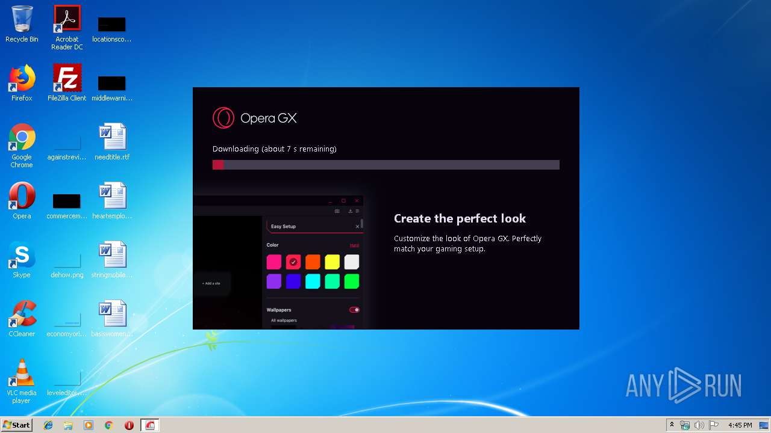The width and height of the screenshot is (771, 433).
Task: Switch to the Opera GX installer taskbar button
Action: pos(150,425)
